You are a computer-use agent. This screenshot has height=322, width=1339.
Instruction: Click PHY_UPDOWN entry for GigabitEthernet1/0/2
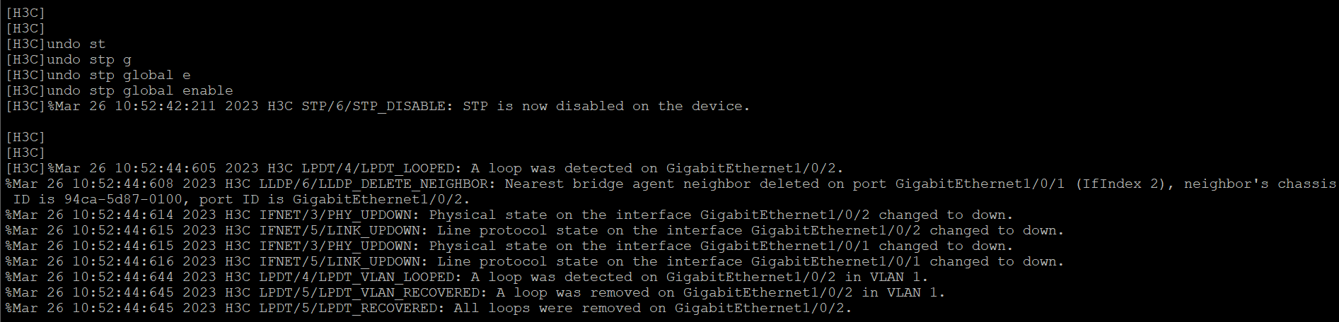tap(509, 215)
